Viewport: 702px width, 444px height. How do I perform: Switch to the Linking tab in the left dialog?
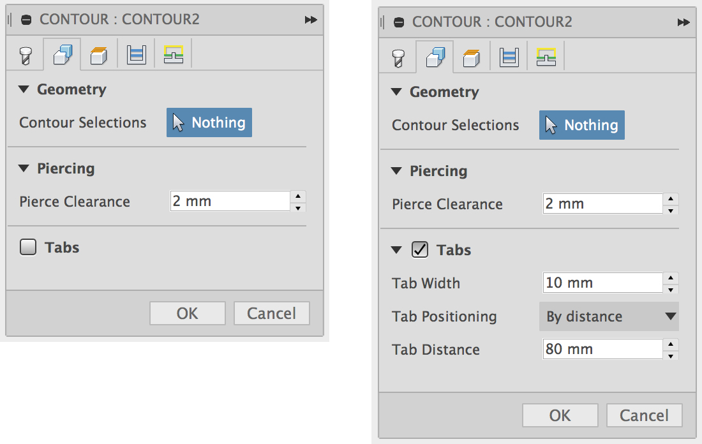(x=174, y=56)
